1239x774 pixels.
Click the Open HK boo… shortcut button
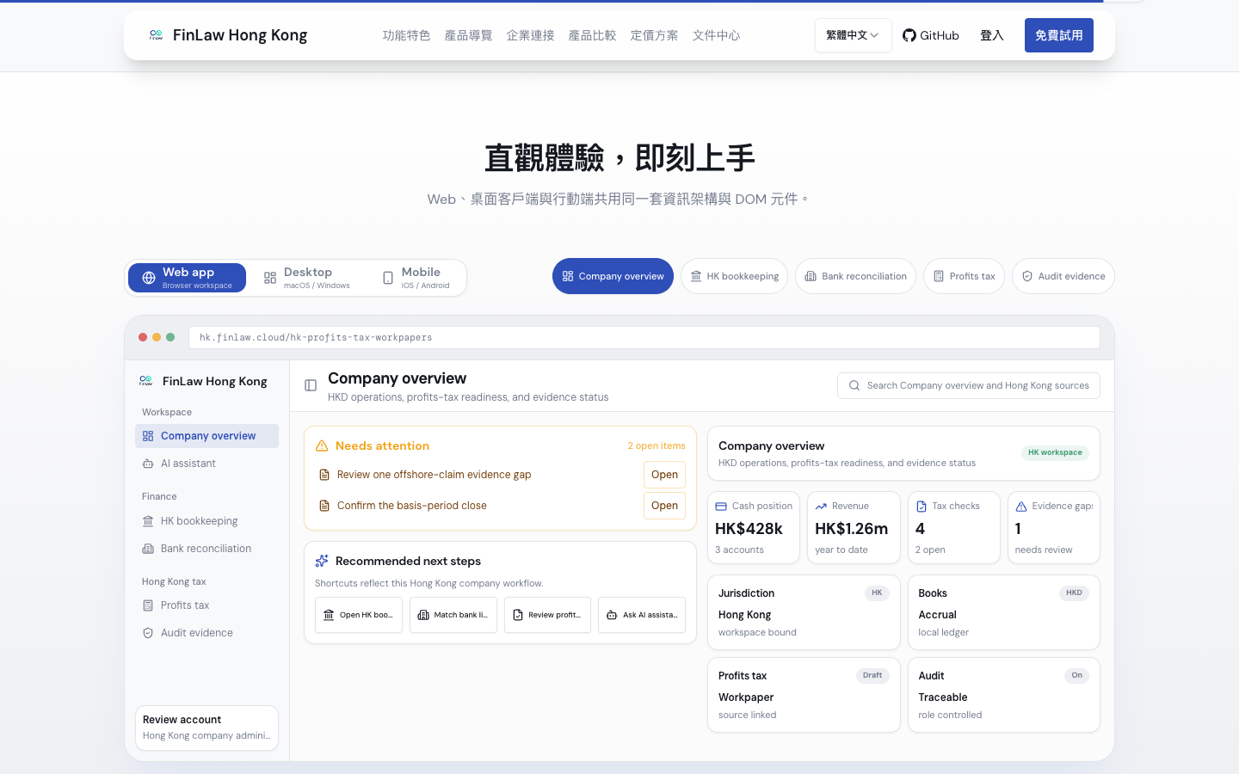pos(359,615)
